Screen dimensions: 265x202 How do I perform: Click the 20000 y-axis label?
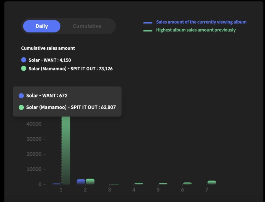click(34, 154)
